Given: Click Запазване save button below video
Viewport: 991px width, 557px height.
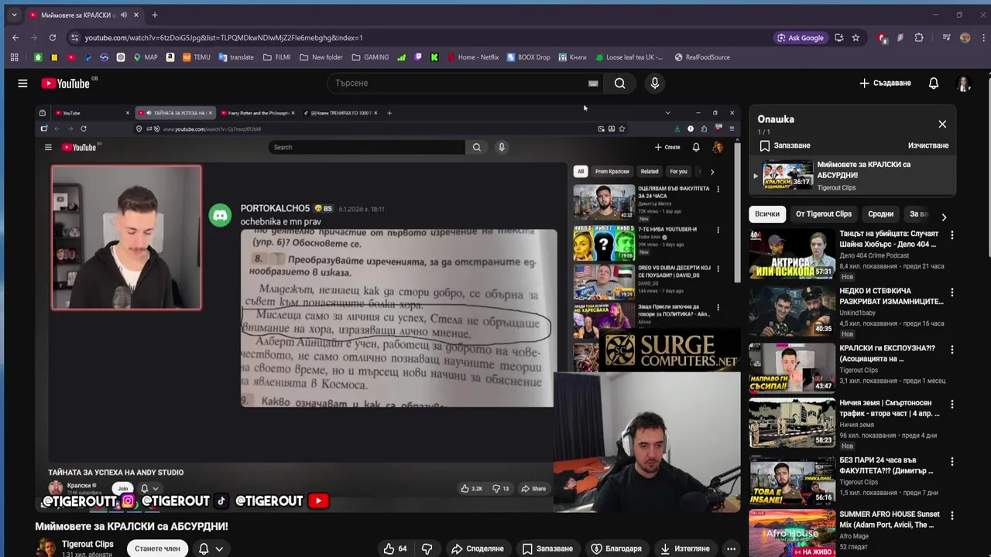Looking at the screenshot, I should [x=547, y=548].
